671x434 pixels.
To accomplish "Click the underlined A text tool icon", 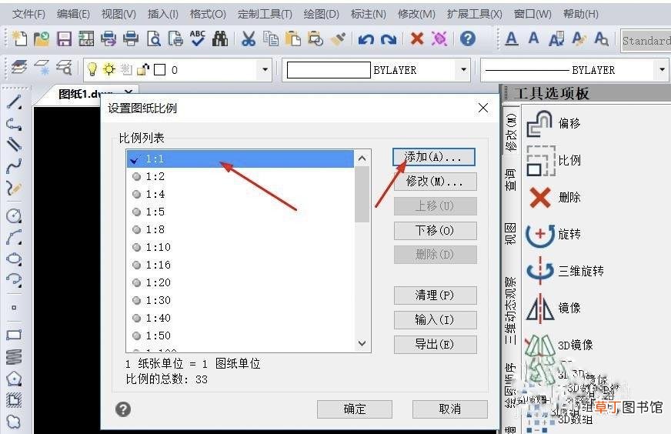I will pos(512,39).
